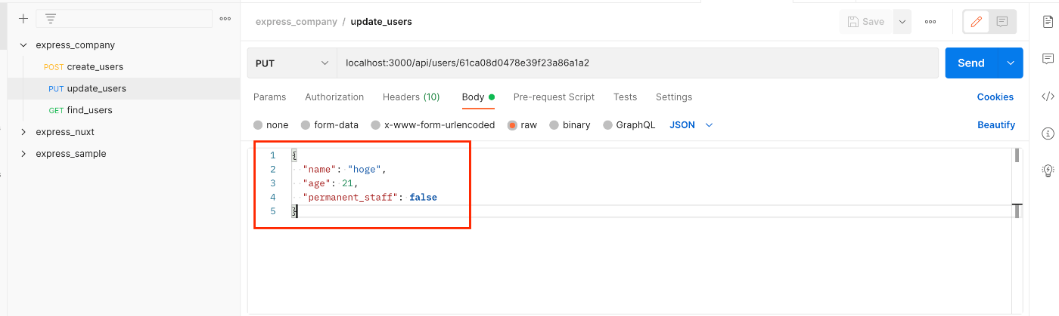Image resolution: width=1059 pixels, height=316 pixels.
Task: Open the Tests tab
Action: (x=625, y=97)
